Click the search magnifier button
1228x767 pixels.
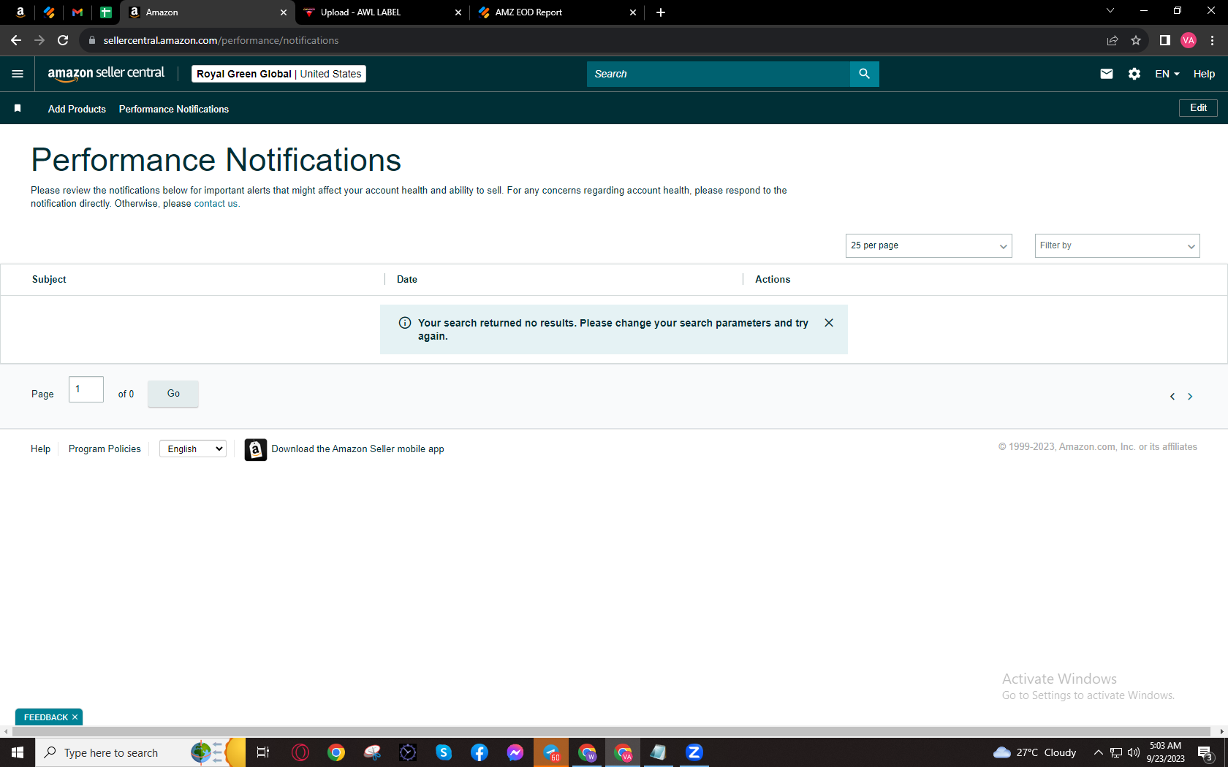[864, 74]
